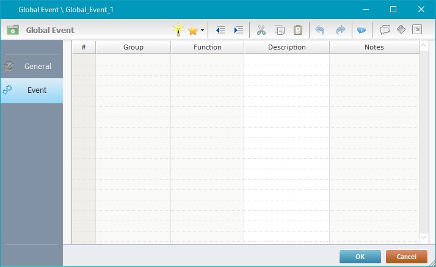Click the Function column header

point(207,47)
